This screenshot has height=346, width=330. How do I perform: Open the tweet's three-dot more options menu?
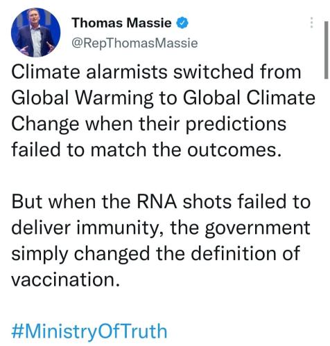click(311, 23)
